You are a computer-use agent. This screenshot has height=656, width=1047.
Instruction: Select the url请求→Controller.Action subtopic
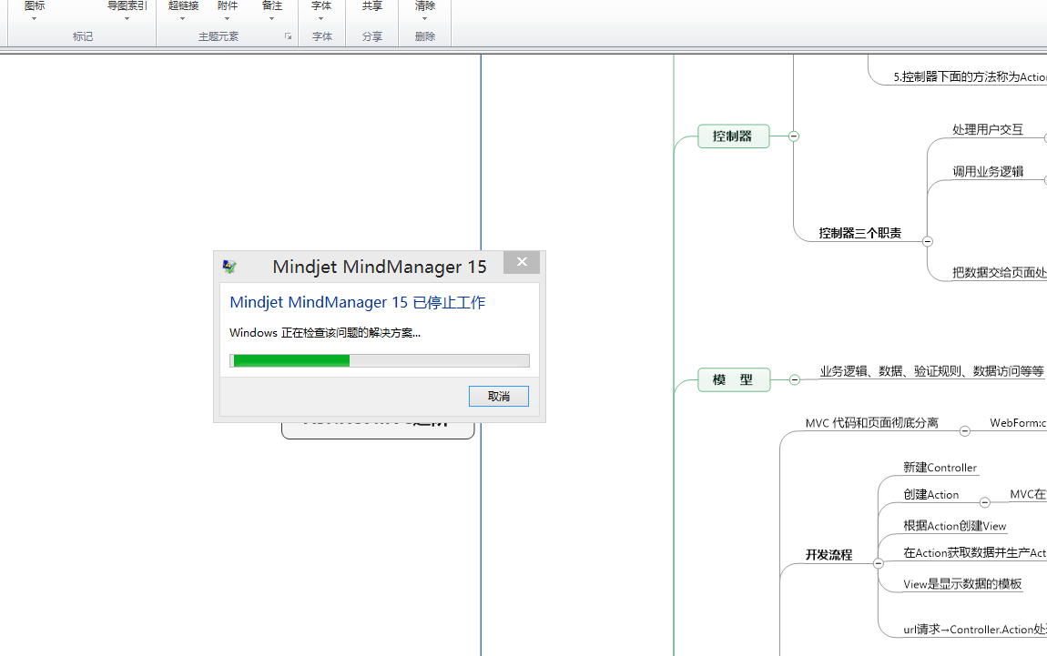974,630
